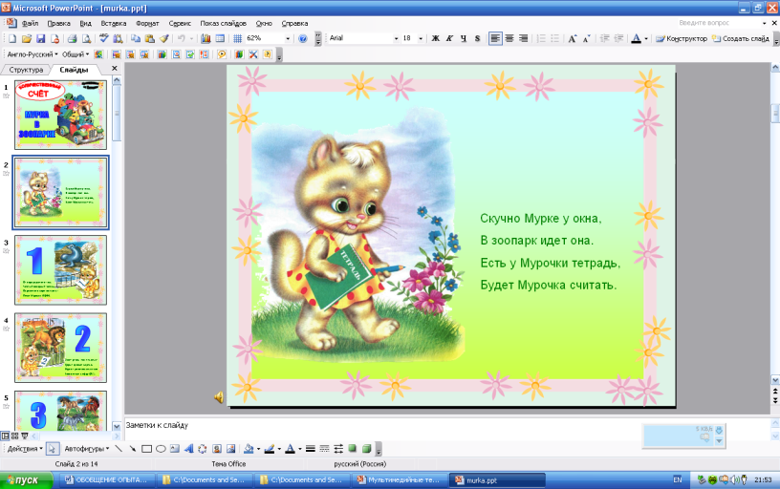Open the Arial font name dropdown

point(396,39)
